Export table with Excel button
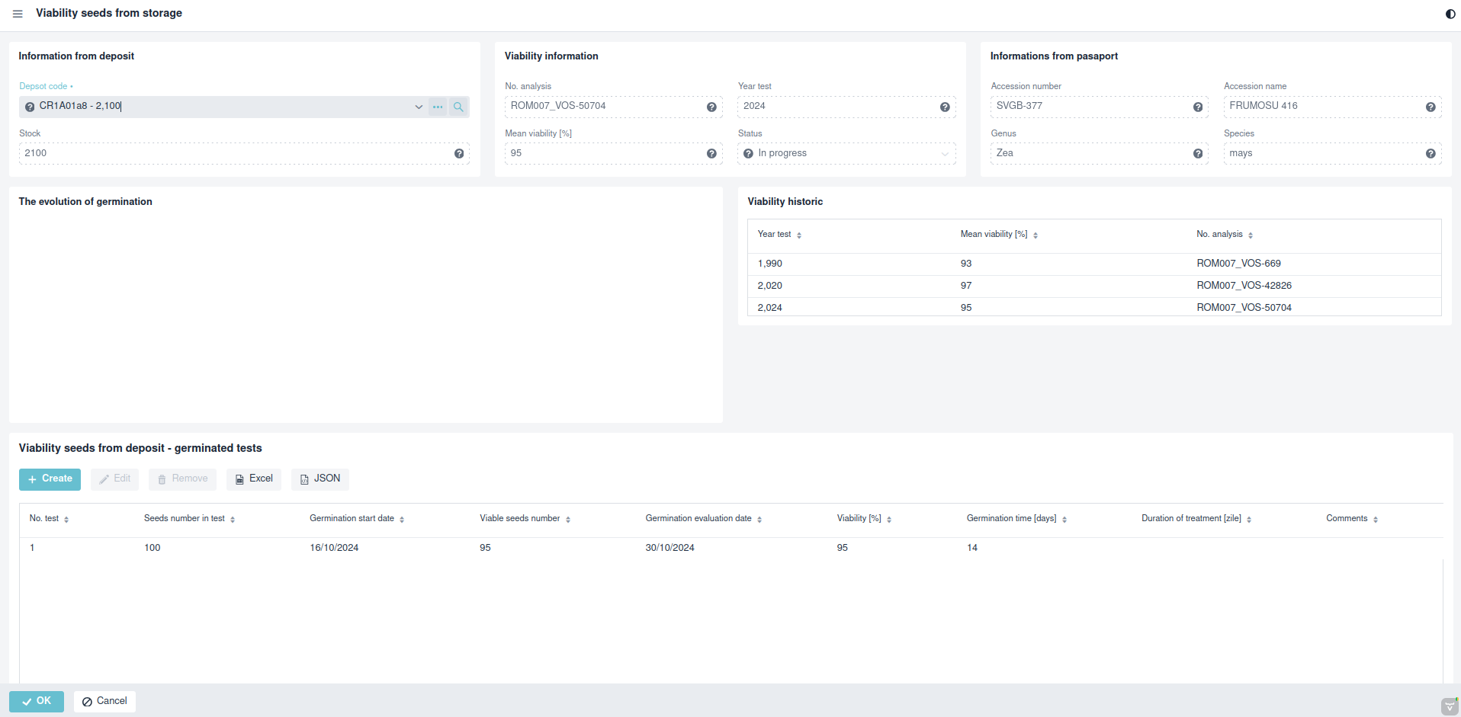 pyautogui.click(x=254, y=479)
